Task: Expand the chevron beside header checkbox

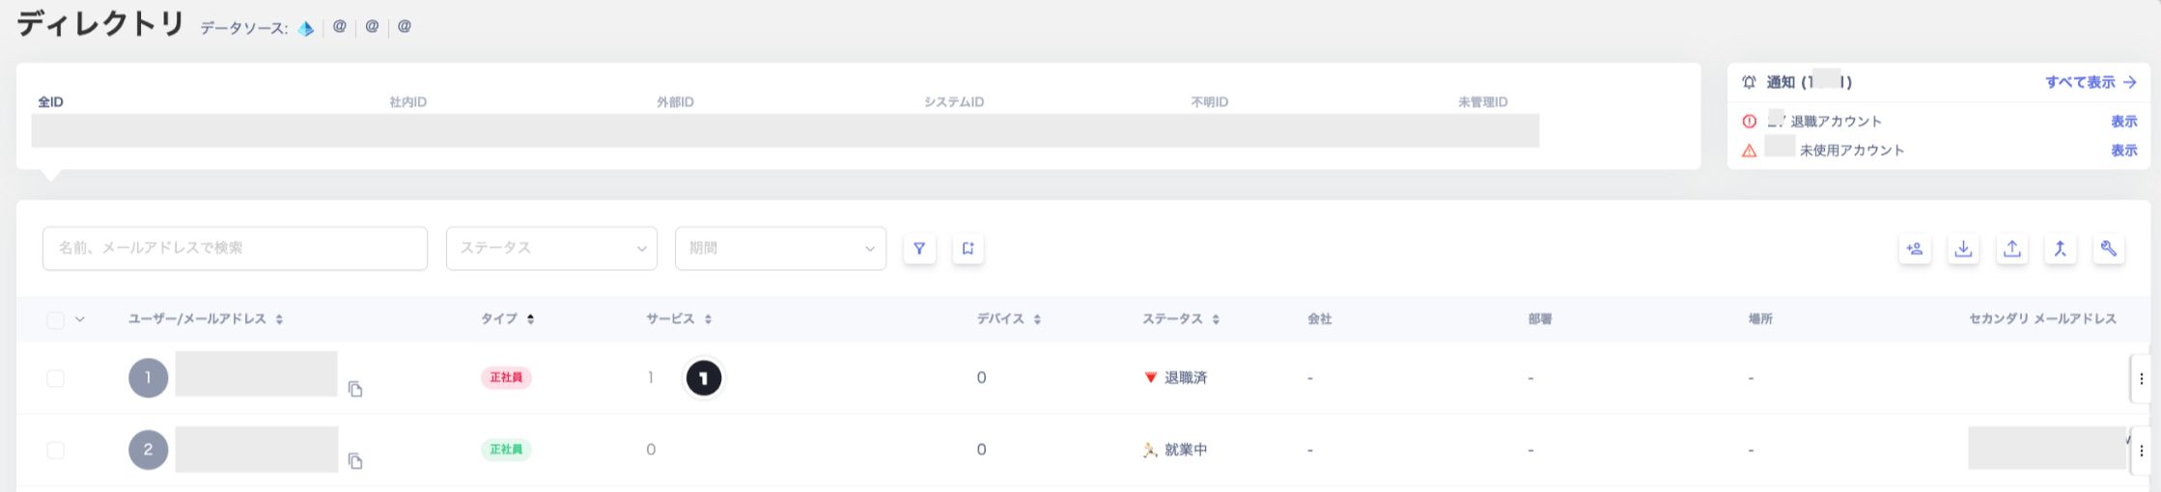Action: pyautogui.click(x=80, y=319)
